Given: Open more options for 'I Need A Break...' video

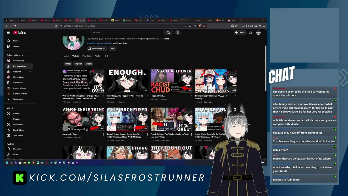Looking at the screenshot, I should (x=191, y=96).
